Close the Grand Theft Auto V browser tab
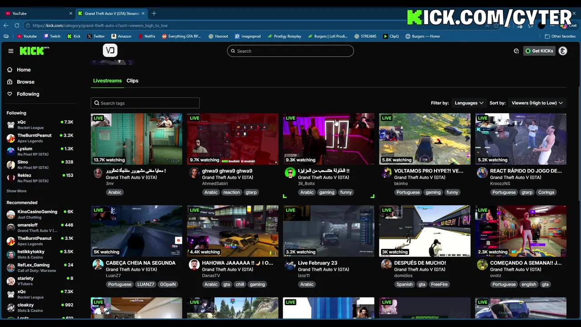 143,13
